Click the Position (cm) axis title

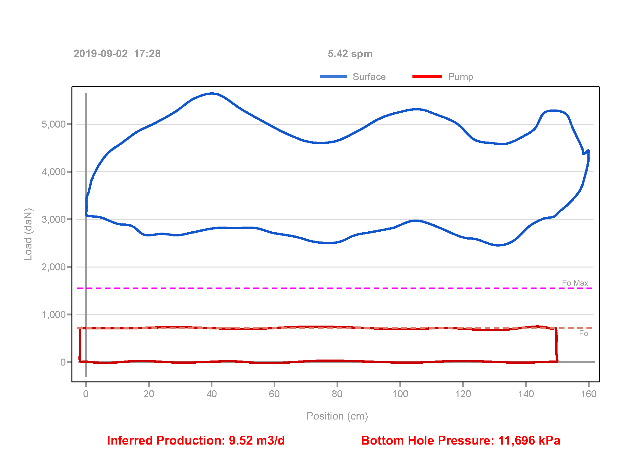pos(337,416)
